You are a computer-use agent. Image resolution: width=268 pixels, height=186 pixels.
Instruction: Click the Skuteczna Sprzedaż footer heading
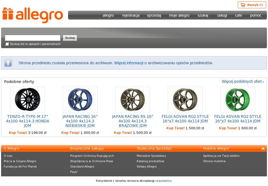(154, 149)
